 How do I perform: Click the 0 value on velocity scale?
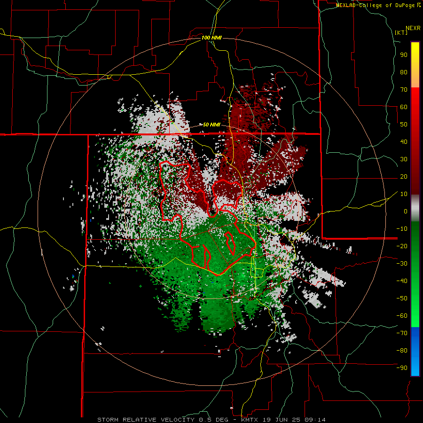click(x=406, y=211)
